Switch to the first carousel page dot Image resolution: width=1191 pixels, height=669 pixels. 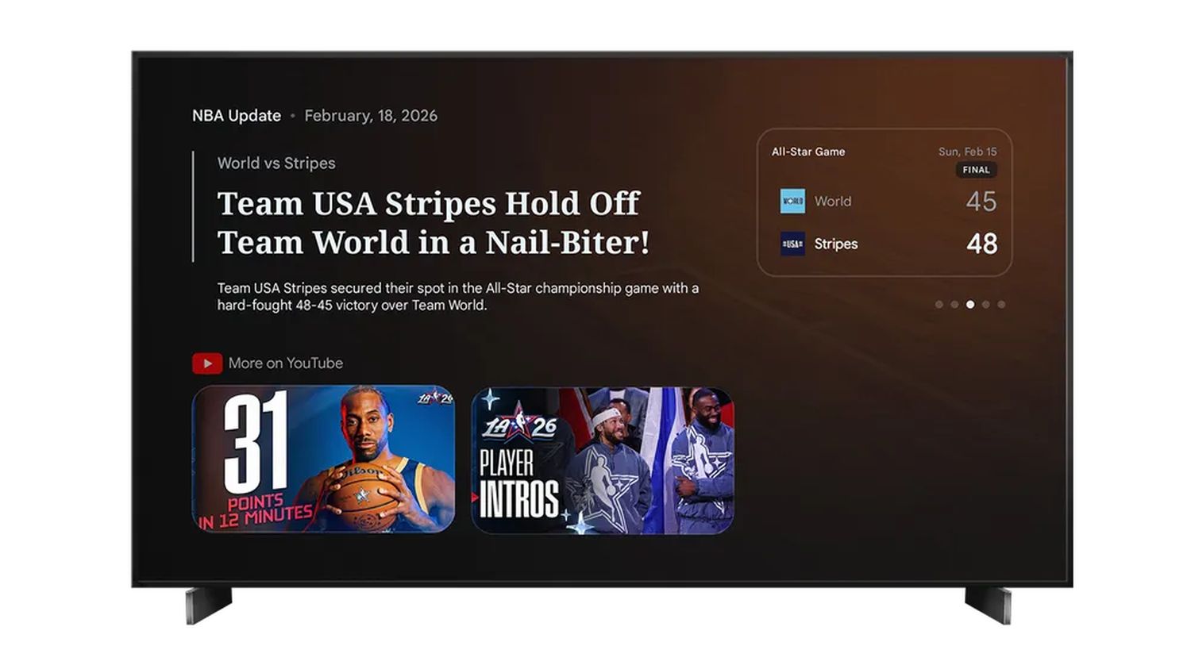939,303
